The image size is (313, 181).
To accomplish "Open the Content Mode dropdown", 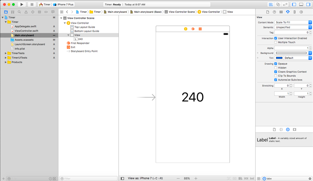I will [293, 22].
